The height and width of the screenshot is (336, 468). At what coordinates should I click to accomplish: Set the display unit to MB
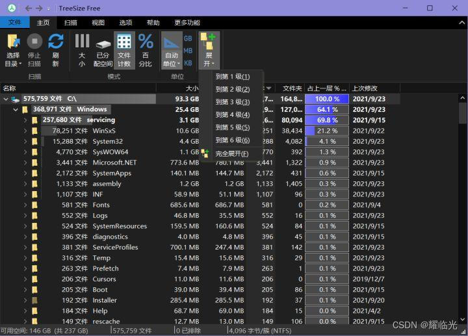pos(188,51)
